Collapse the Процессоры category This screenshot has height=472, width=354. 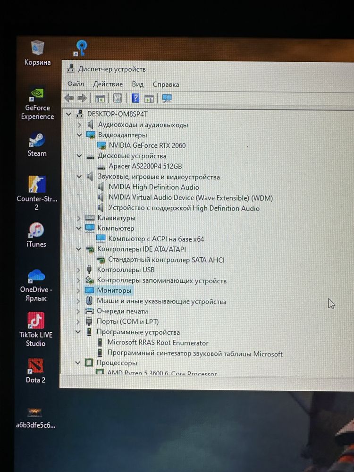(78, 362)
